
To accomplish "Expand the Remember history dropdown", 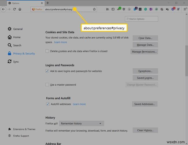I will (82, 124).
